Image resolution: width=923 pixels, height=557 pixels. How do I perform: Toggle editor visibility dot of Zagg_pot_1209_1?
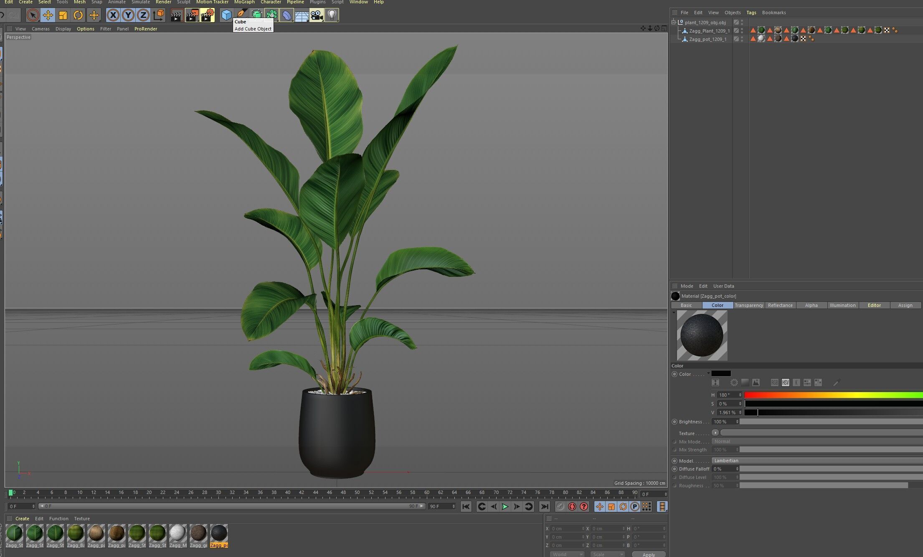[742, 38]
